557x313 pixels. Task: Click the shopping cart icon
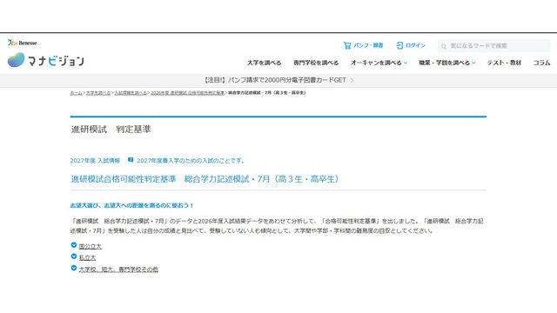tap(346, 45)
